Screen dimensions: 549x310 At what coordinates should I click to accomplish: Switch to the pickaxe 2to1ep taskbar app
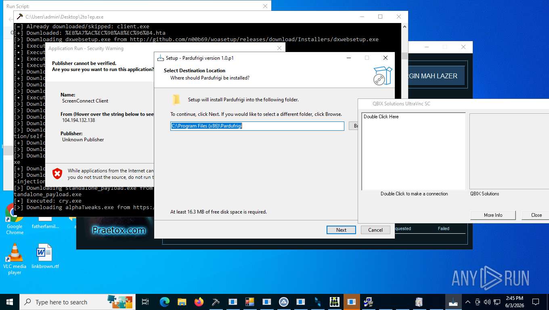[216, 302]
